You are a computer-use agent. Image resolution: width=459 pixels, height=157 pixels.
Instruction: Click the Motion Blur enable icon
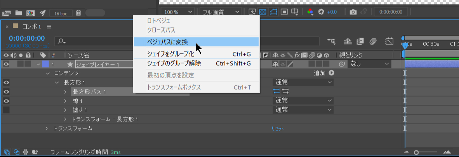point(373,41)
